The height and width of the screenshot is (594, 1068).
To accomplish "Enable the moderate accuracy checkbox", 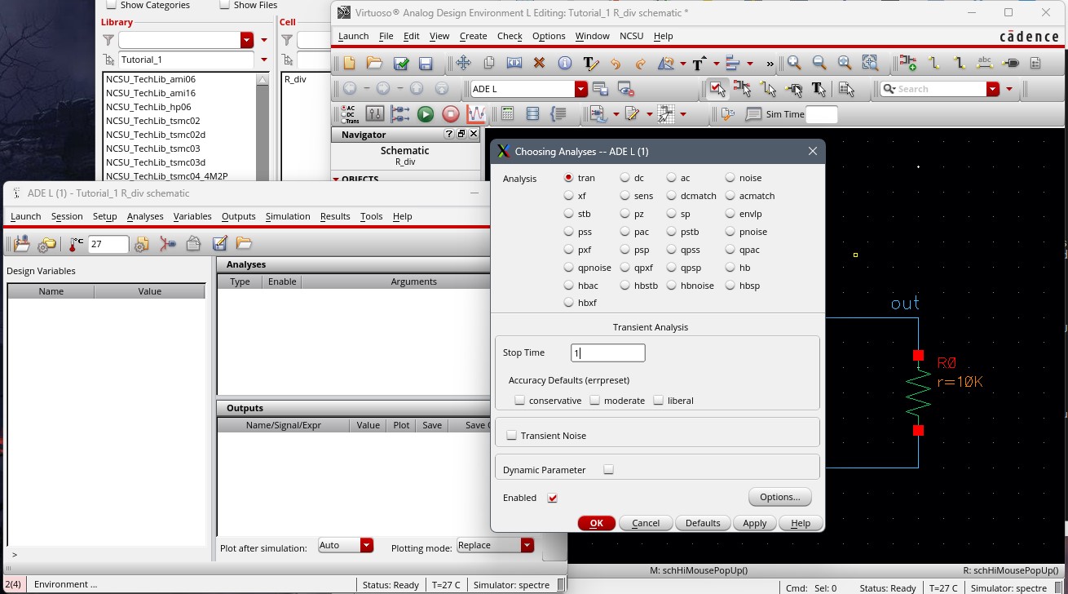I will [x=595, y=401].
